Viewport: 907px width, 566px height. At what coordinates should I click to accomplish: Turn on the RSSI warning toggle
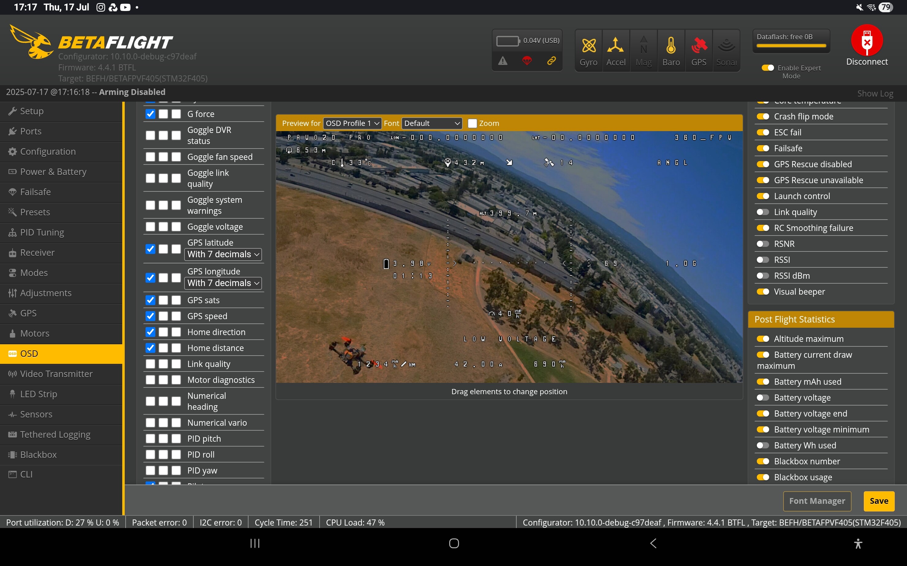[x=762, y=260]
